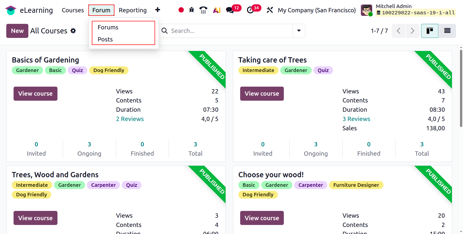Select Posts from the Forum menu

105,39
